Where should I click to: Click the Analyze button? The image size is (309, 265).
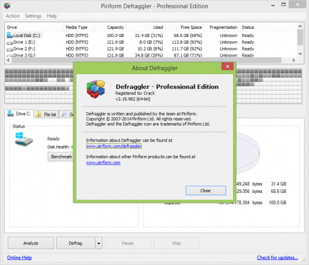tap(31, 243)
